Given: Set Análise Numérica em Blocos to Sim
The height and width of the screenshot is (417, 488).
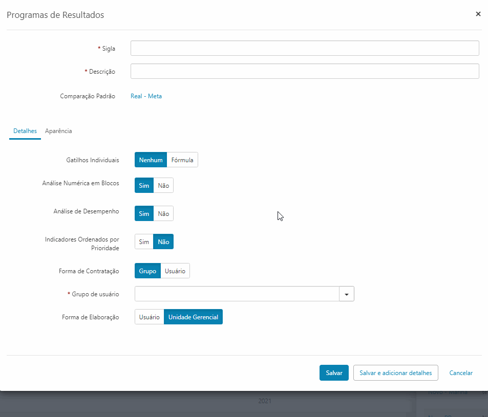Looking at the screenshot, I should click(144, 185).
